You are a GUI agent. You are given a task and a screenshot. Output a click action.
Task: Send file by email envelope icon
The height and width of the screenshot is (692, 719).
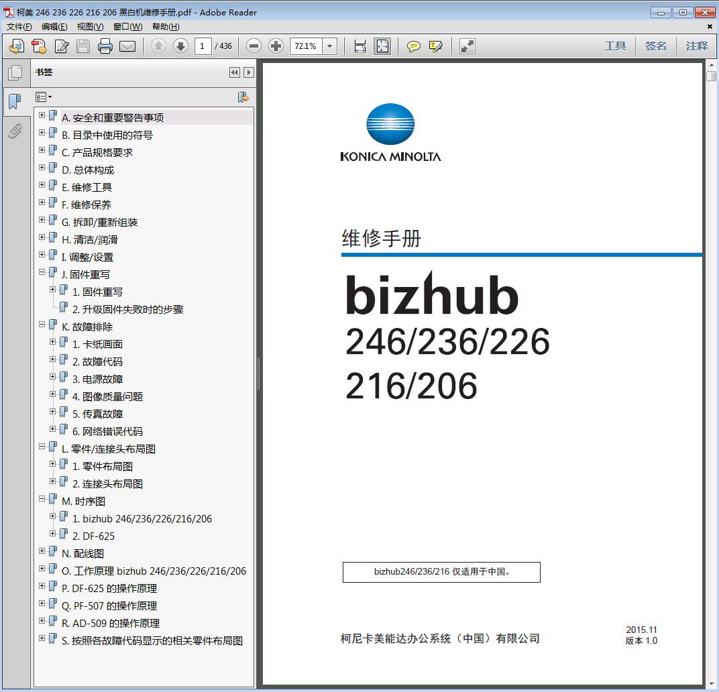tap(127, 46)
